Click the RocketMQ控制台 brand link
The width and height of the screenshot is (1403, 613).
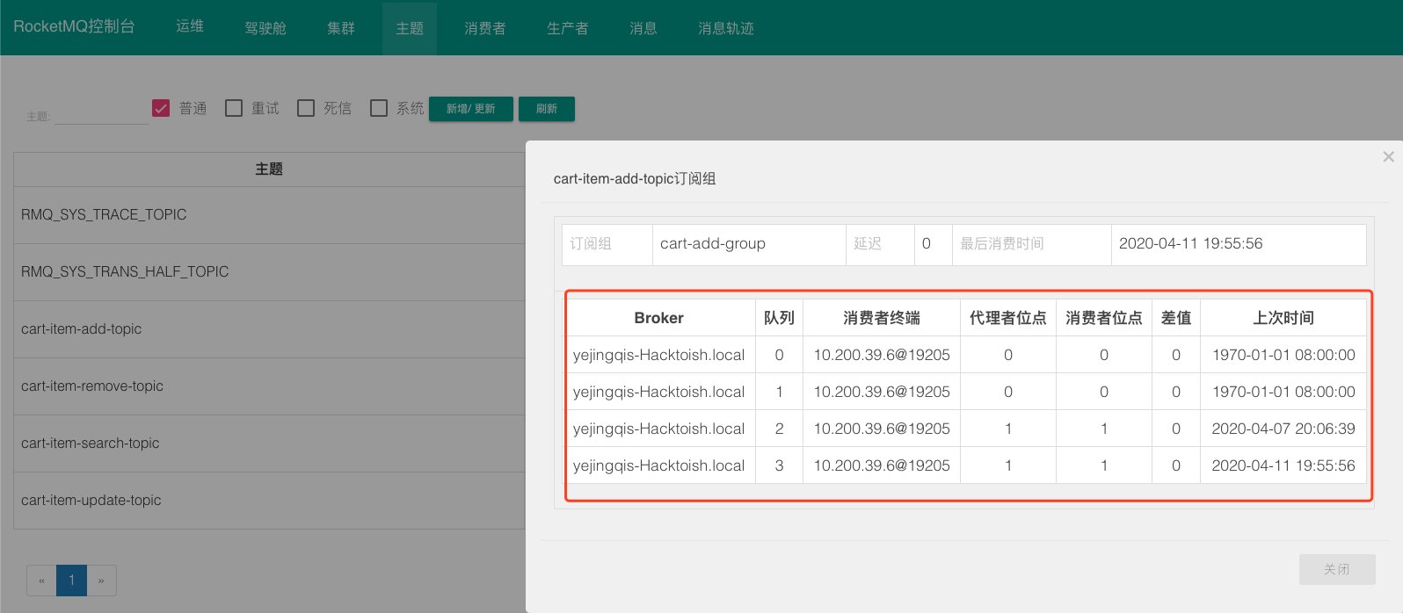pos(74,26)
